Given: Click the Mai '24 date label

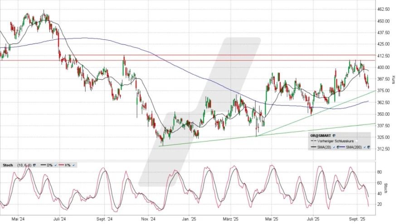Looking at the screenshot, I should click(x=18, y=219).
